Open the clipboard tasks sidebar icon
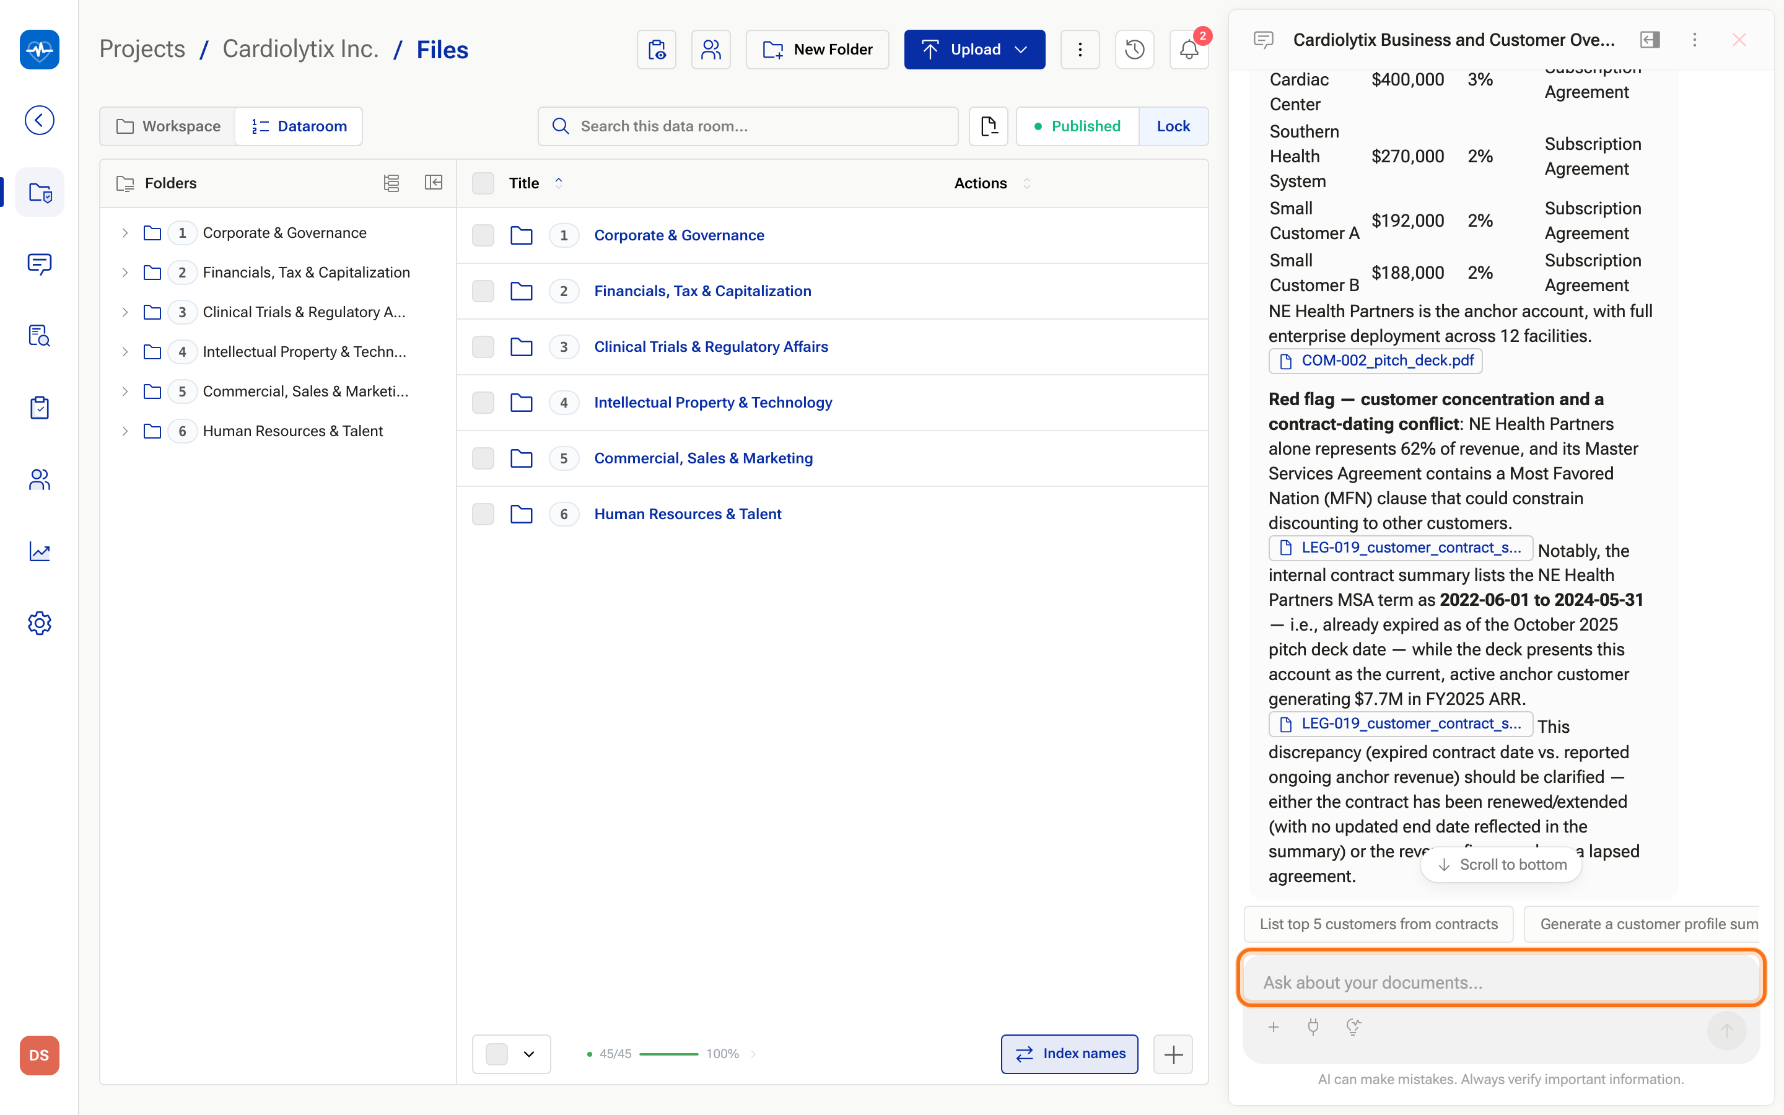The image size is (1784, 1115). click(39, 407)
